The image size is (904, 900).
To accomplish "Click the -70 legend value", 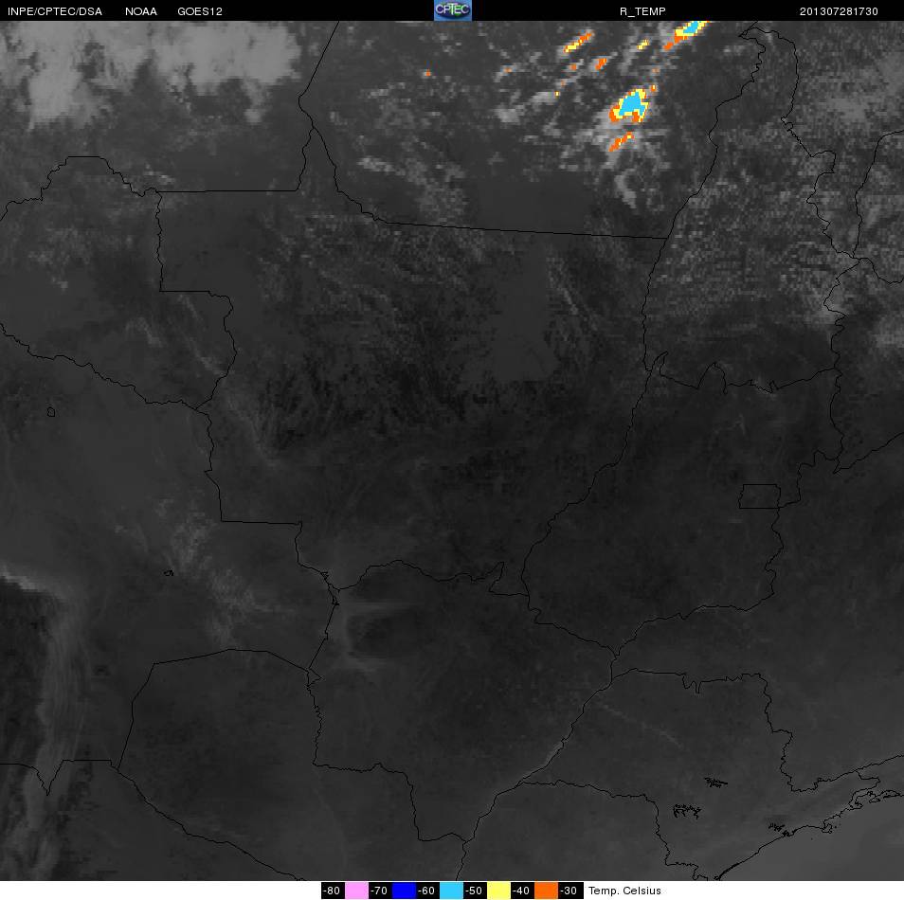I will point(379,891).
